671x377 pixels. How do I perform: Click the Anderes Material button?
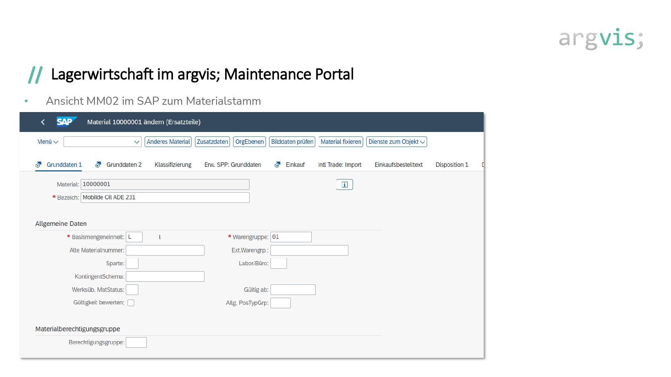(168, 142)
